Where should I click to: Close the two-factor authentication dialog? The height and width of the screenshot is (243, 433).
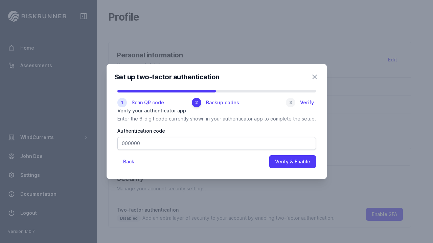[x=315, y=77]
